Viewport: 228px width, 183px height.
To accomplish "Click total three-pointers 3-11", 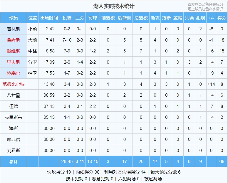I will pyautogui.click(x=80, y=161).
